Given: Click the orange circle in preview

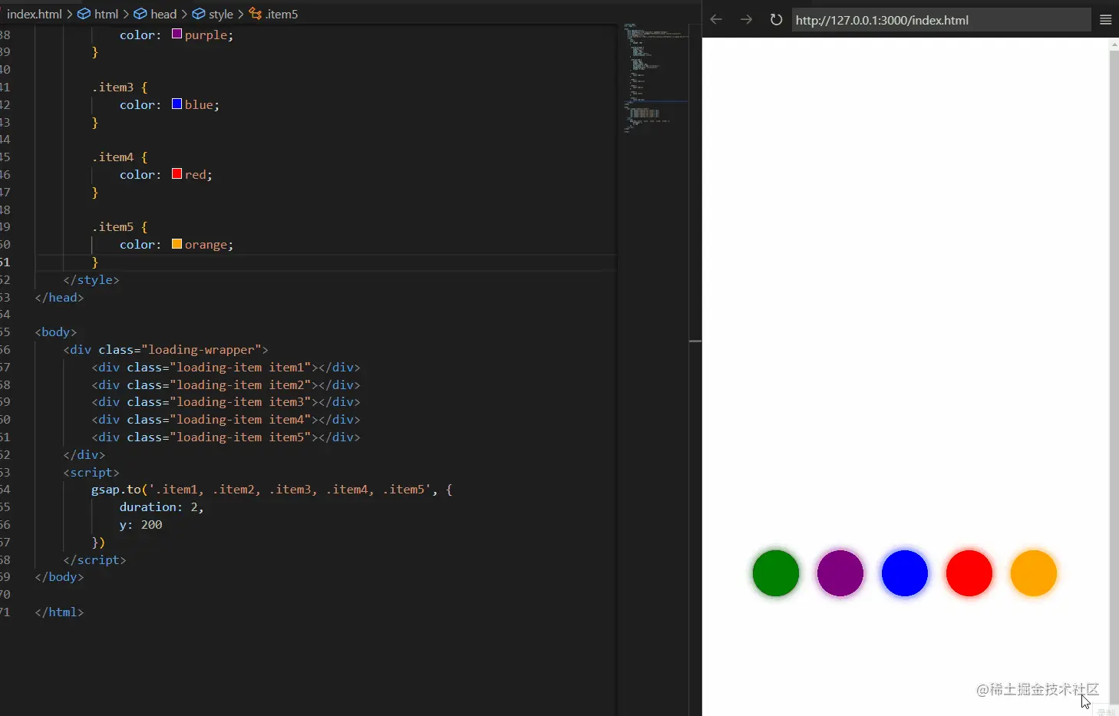Looking at the screenshot, I should 1034,573.
